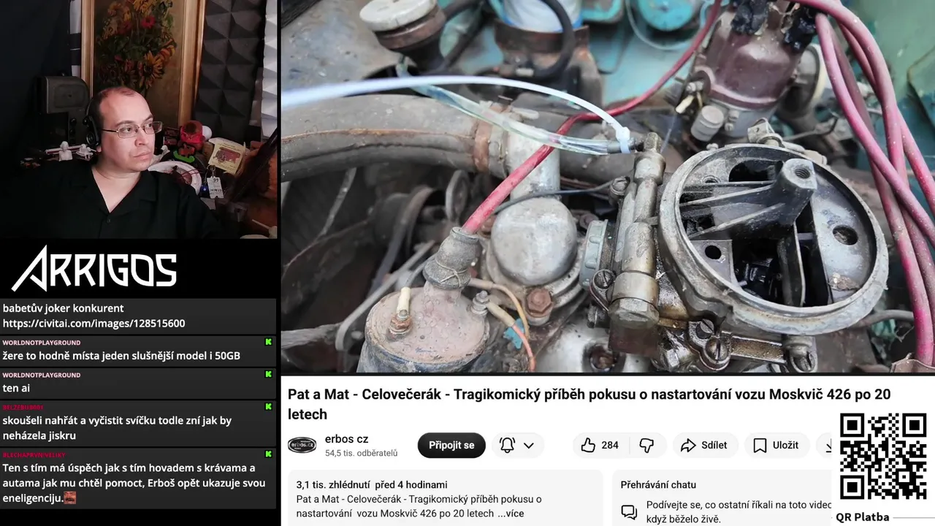Click the Připojit se button

point(451,445)
